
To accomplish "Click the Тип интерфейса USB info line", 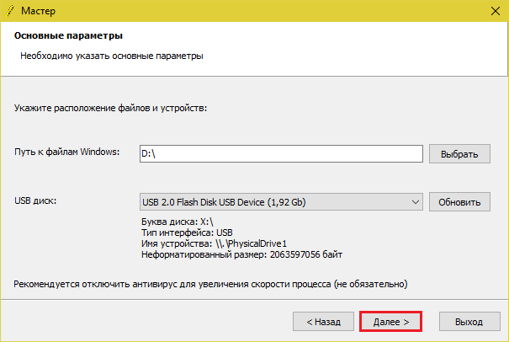I will (x=188, y=232).
